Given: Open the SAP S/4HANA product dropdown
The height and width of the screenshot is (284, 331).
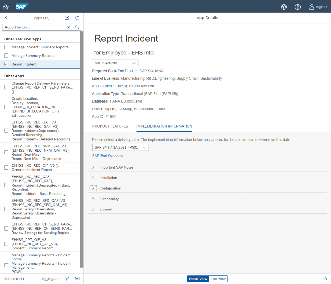Looking at the screenshot, I should pos(115,63).
